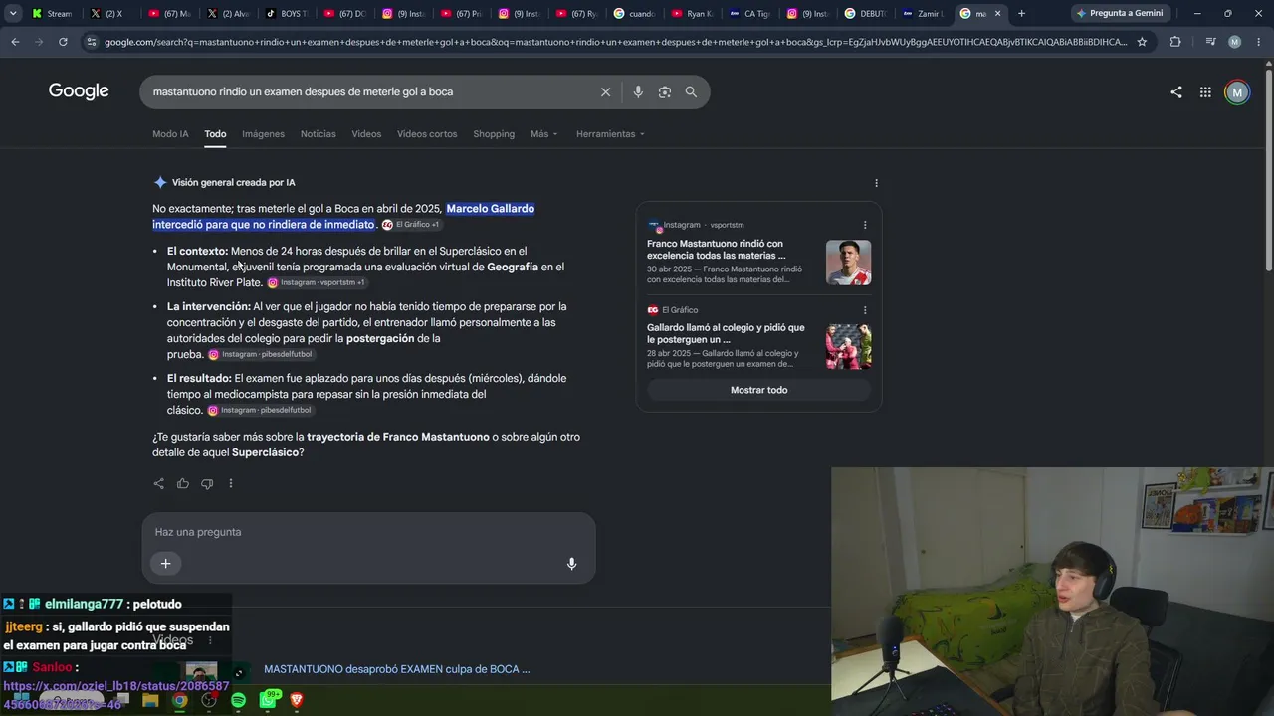This screenshot has width=1274, height=716.
Task: Open 'Gallardo llamó al colegio' article
Action: pos(726,333)
